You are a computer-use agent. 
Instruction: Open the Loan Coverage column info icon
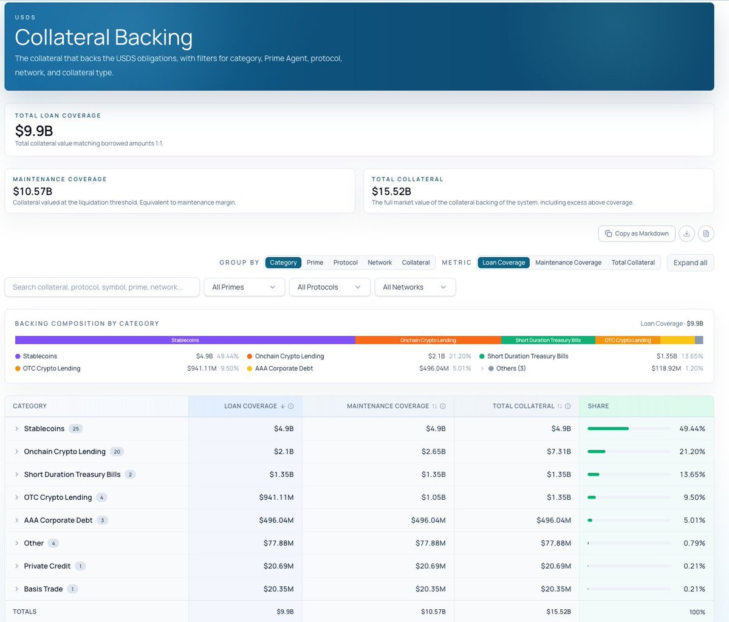tap(291, 406)
